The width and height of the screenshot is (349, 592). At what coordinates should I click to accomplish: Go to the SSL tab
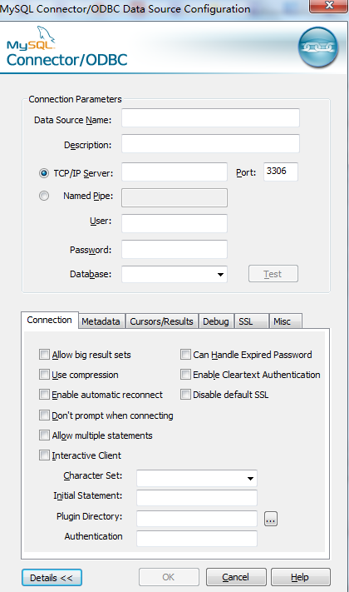pos(251,321)
